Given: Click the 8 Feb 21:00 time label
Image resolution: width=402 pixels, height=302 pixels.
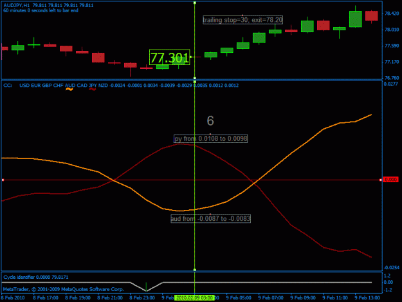Looking at the screenshot, I should click(x=110, y=297).
